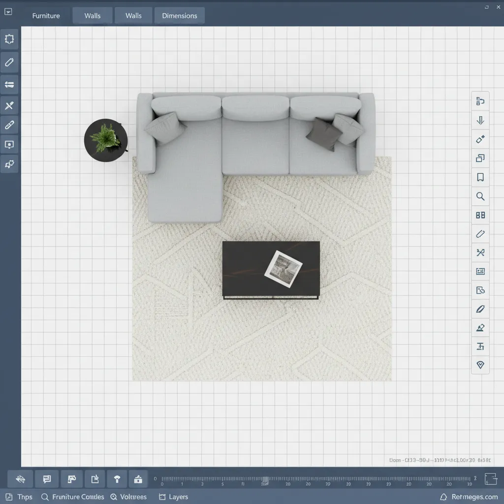
Task: Open the dropdown menu icon at top left
Action: (x=8, y=12)
